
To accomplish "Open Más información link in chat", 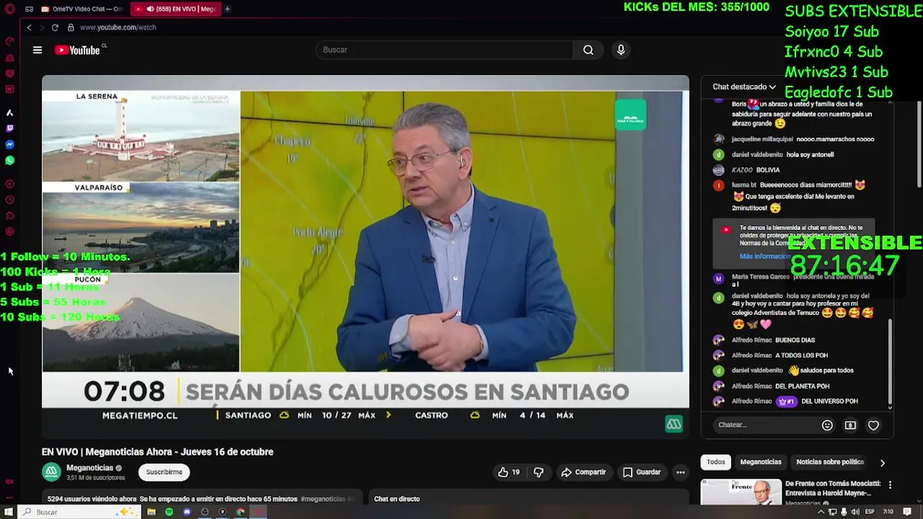I will [x=764, y=257].
